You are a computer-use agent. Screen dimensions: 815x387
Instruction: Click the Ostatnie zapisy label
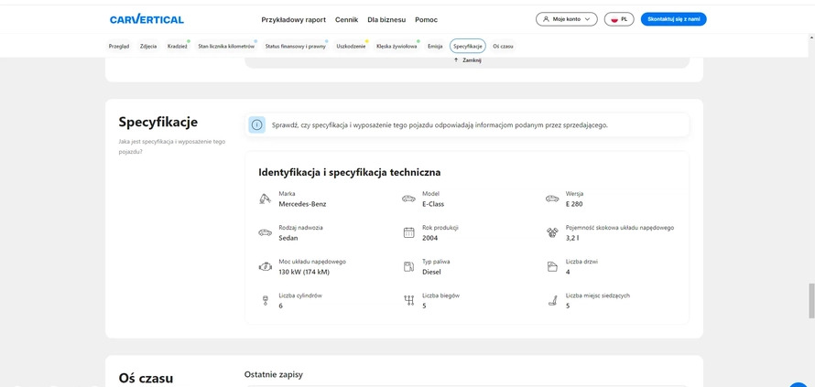pyautogui.click(x=274, y=374)
